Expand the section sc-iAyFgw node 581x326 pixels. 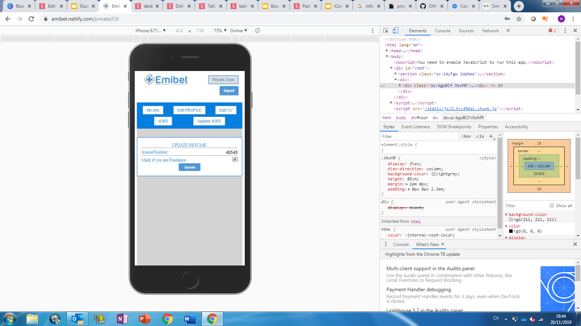click(x=396, y=74)
